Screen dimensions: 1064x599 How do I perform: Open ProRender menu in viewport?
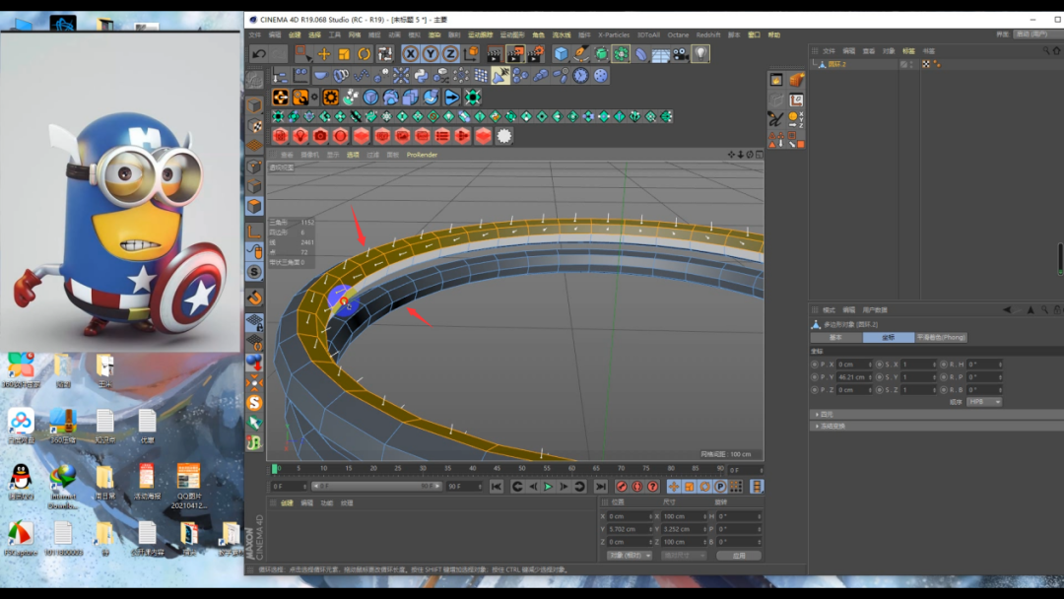click(x=422, y=155)
